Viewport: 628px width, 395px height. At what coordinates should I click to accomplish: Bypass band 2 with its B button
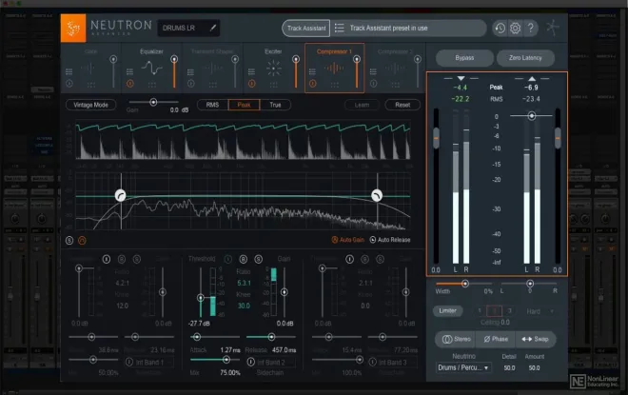[243, 259]
